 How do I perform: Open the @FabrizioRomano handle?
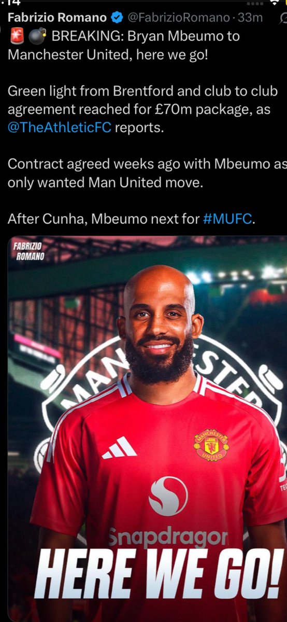click(178, 18)
